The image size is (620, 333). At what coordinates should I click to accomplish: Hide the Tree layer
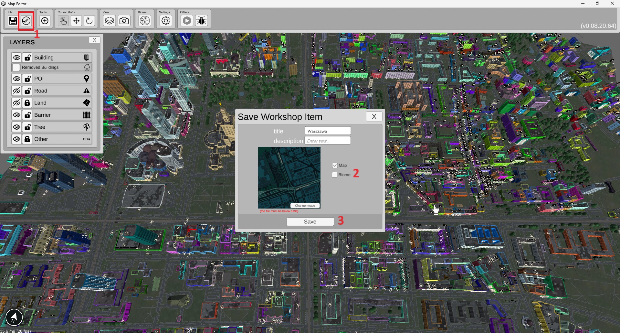tap(16, 127)
